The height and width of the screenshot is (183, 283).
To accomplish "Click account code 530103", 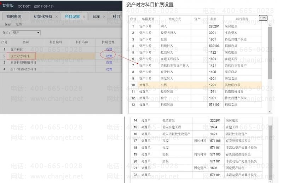I will point(214,46).
